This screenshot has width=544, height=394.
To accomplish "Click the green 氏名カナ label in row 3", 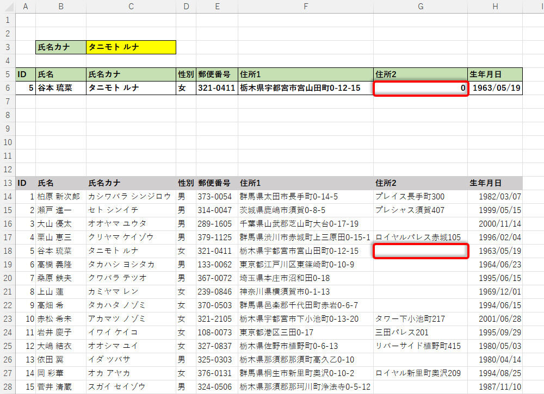I will coord(61,47).
